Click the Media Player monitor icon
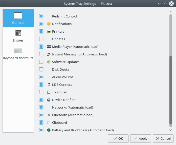Screen dimensions: 176x145 49,47
